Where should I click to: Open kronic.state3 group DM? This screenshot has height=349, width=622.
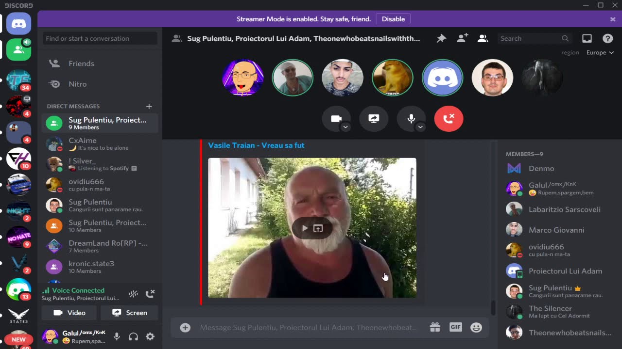100,267
